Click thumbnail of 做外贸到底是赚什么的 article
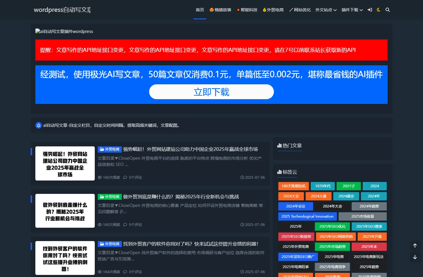 pyautogui.click(x=65, y=211)
